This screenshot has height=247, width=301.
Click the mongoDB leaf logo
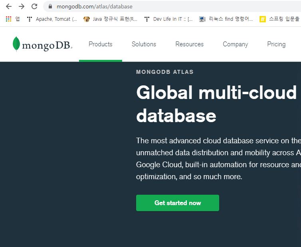click(42, 44)
